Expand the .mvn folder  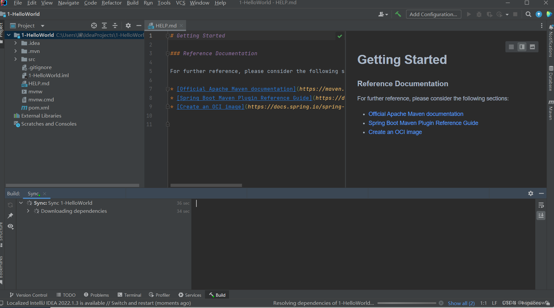click(16, 51)
